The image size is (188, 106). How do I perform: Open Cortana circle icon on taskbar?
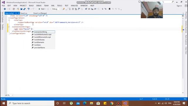(58, 103)
